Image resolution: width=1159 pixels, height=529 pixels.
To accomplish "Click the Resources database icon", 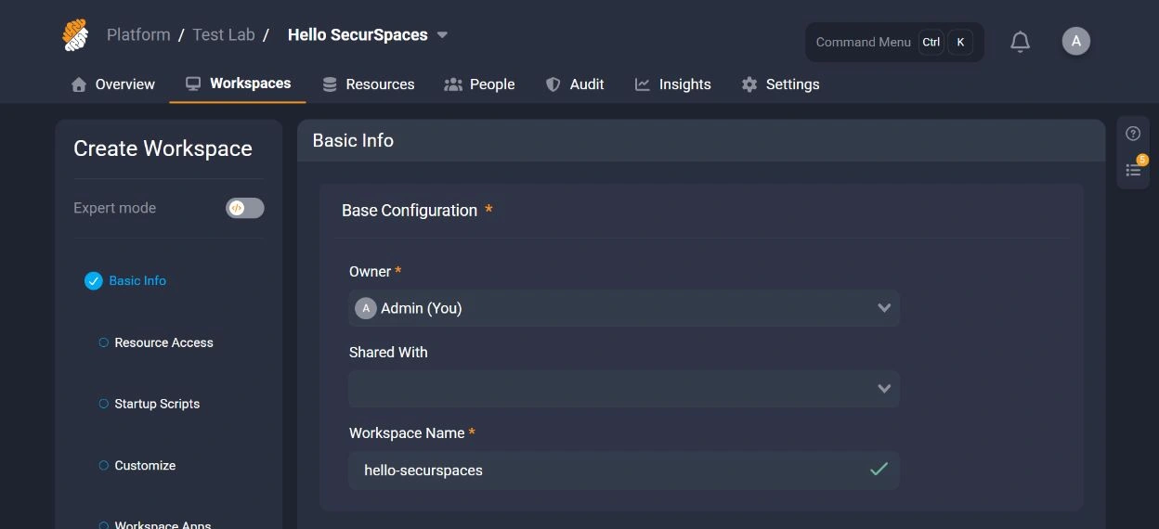I will tap(330, 84).
